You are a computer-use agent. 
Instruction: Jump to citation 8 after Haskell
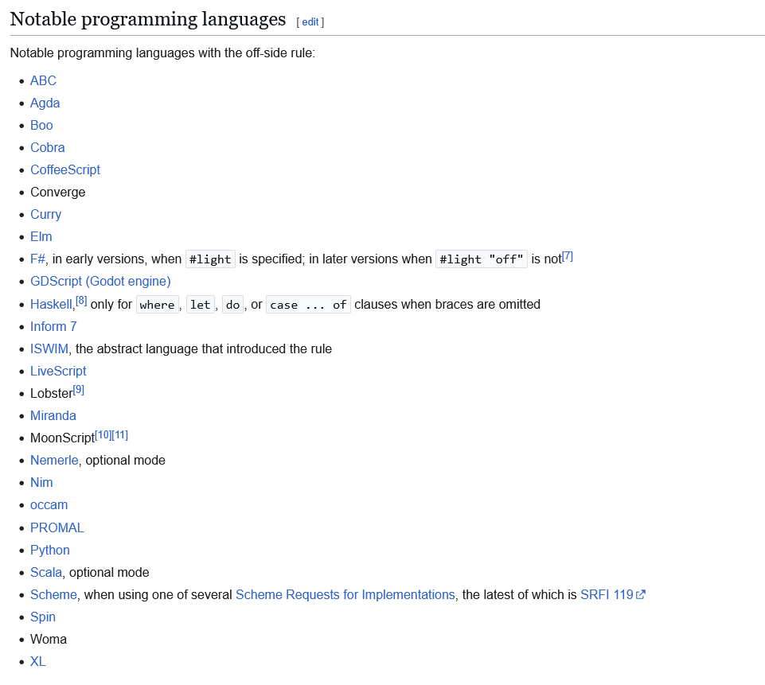click(81, 301)
